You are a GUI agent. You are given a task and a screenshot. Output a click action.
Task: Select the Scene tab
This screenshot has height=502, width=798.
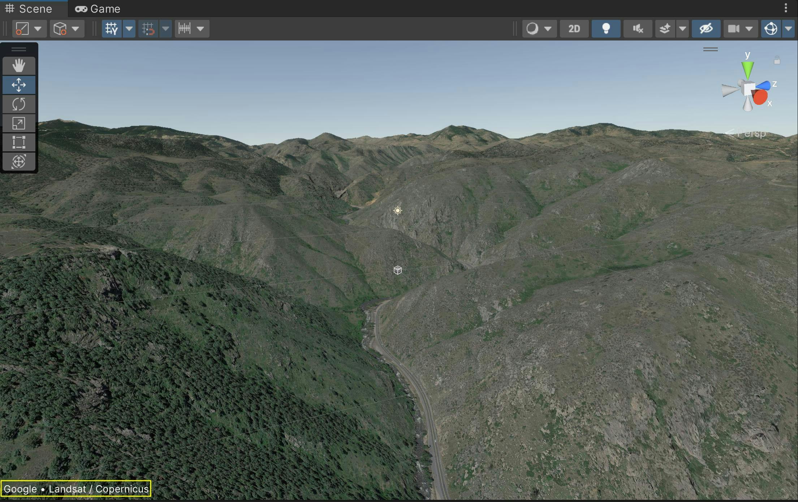33,9
